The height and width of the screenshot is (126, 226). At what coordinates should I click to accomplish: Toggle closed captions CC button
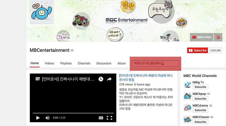101,118
